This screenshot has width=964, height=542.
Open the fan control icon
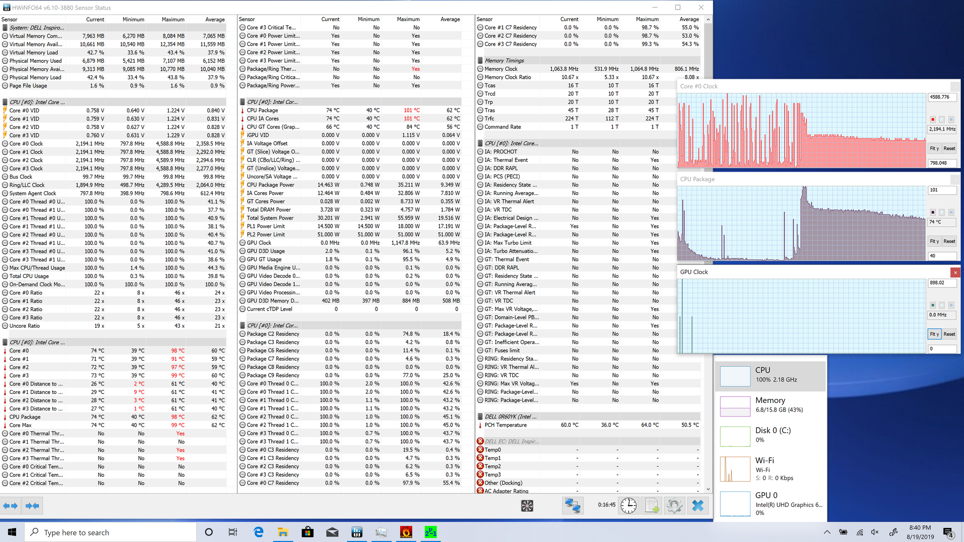[527, 505]
